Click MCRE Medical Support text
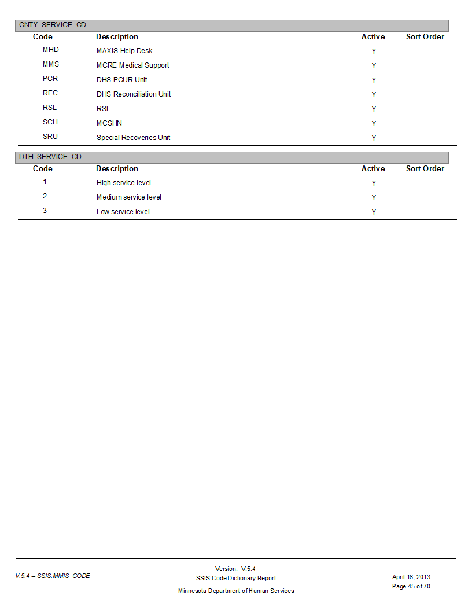472x611 pixels. coord(133,65)
